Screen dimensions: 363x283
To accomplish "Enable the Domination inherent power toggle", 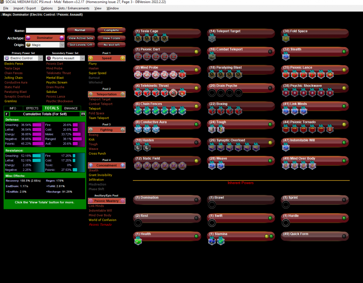I will click(196, 200).
